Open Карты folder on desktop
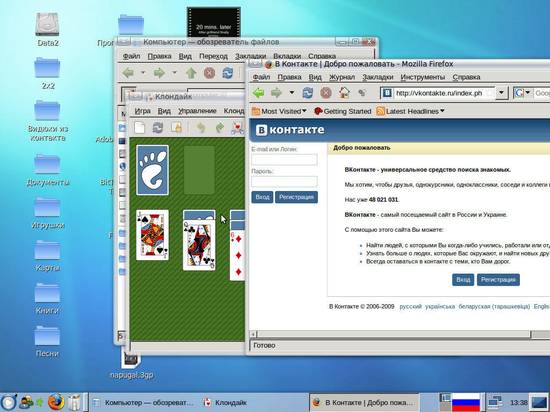 point(48,256)
